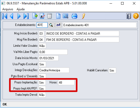The height and width of the screenshot is (108, 140).
Task: Go to next record arrow
Action: point(19,16)
